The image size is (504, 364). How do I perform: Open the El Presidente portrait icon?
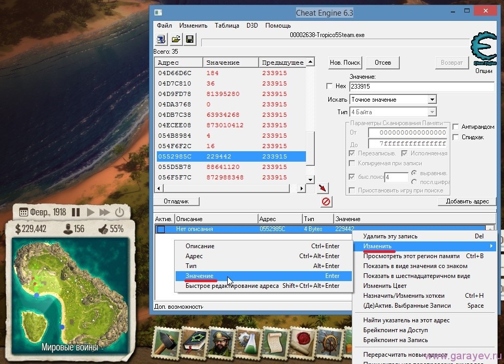pyautogui.click(x=221, y=343)
